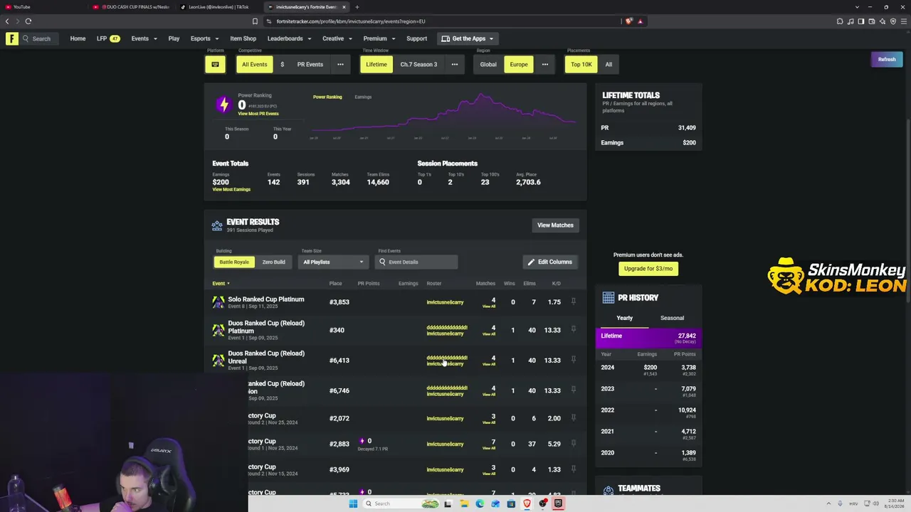Open the Solo Ranked Cup Platinum event
The height and width of the screenshot is (512, 911).
coord(265,299)
